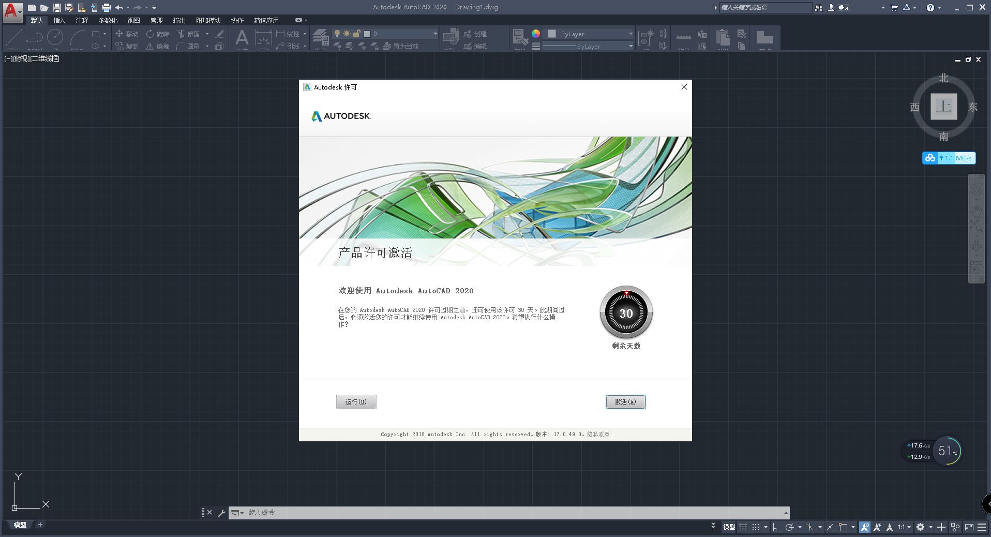The height and width of the screenshot is (537, 991).
Task: Select the Polyline drawing tool
Action: coord(34,38)
